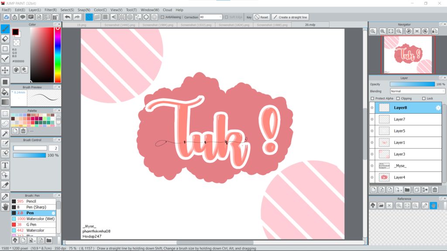Activate the Lasso select tool
447x251 pixels.
pos(5,123)
